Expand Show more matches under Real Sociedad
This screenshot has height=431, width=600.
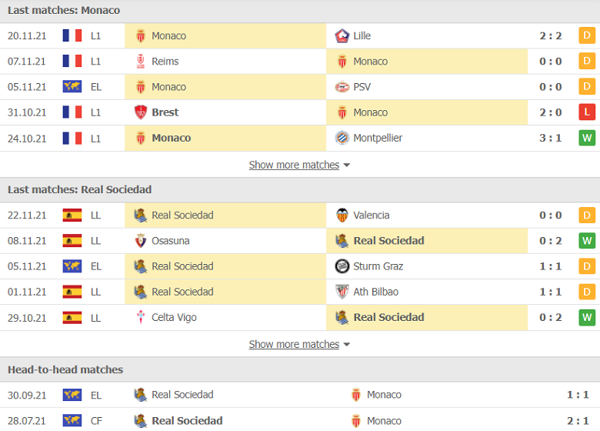294,344
